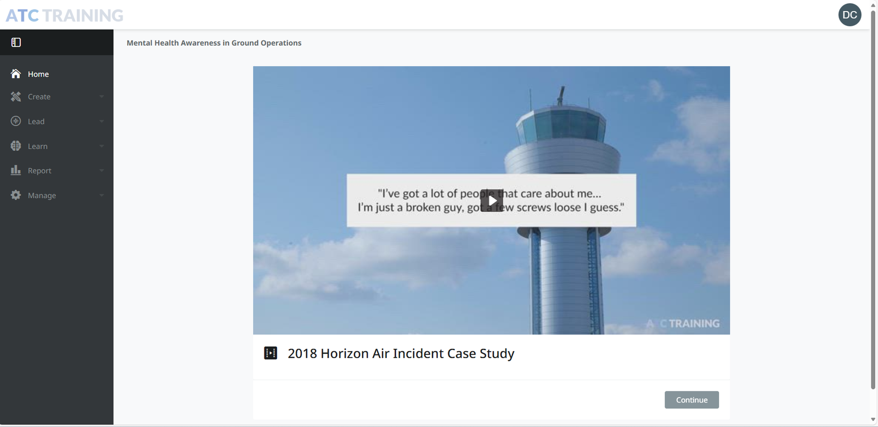This screenshot has width=878, height=427.
Task: Expand the Lead menu arrow
Action: pos(102,121)
